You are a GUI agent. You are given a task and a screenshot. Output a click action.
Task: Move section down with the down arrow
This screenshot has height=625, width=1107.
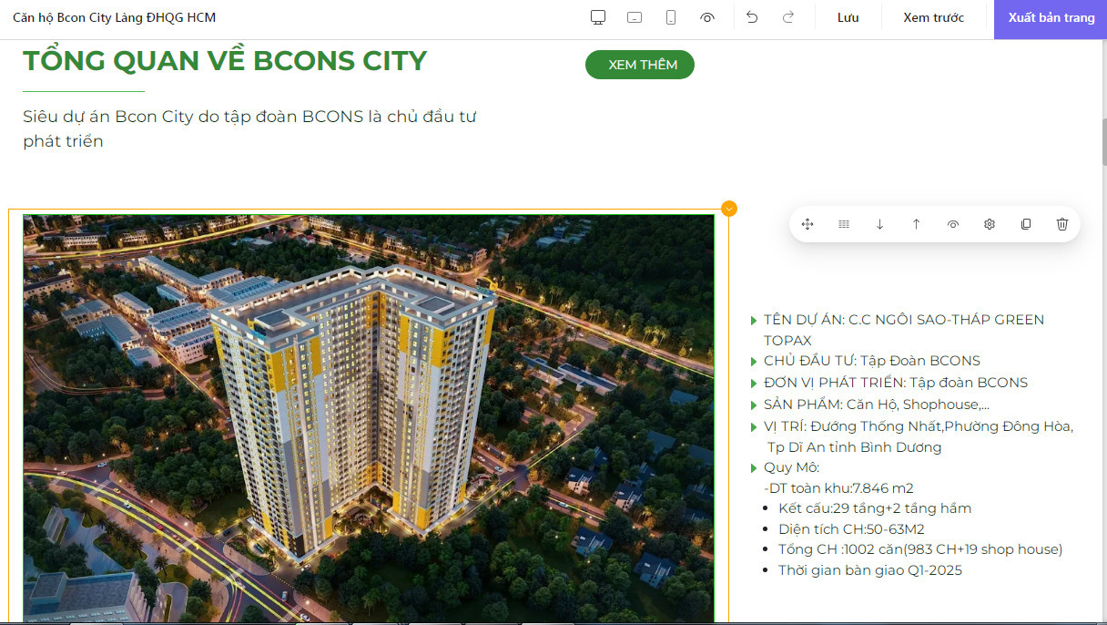click(880, 224)
